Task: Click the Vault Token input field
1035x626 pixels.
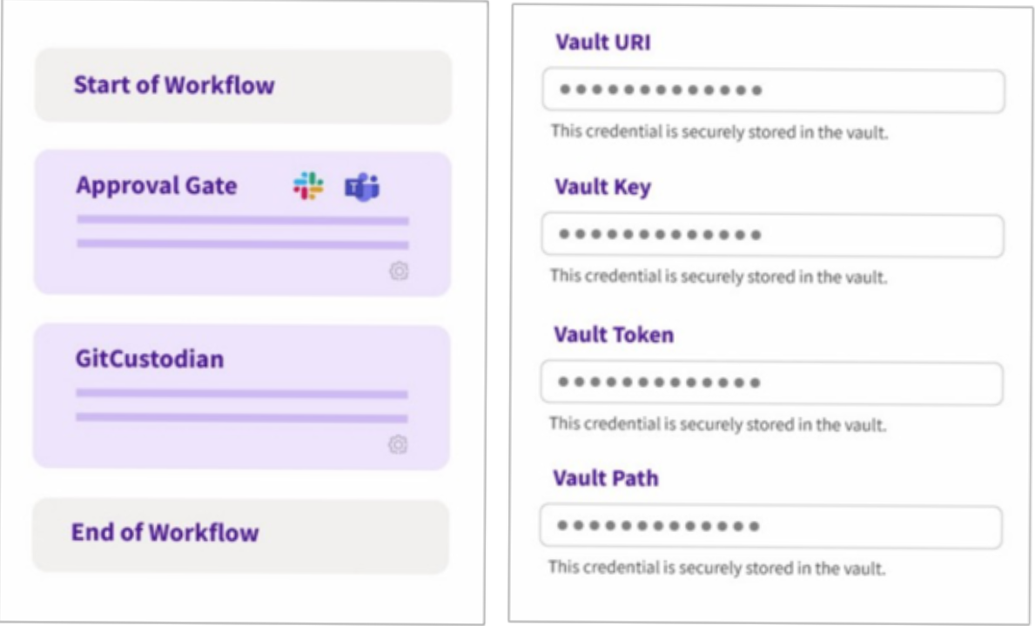Action: (771, 383)
